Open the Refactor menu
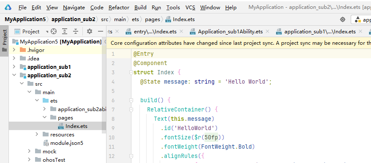This screenshot has width=371, height=163. coord(119,8)
